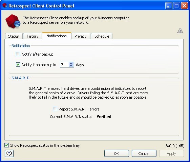Select the Notifications tab
The image size is (190, 162).
point(57,36)
